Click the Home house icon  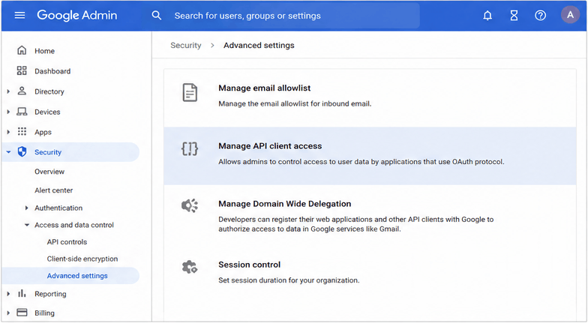click(x=22, y=50)
